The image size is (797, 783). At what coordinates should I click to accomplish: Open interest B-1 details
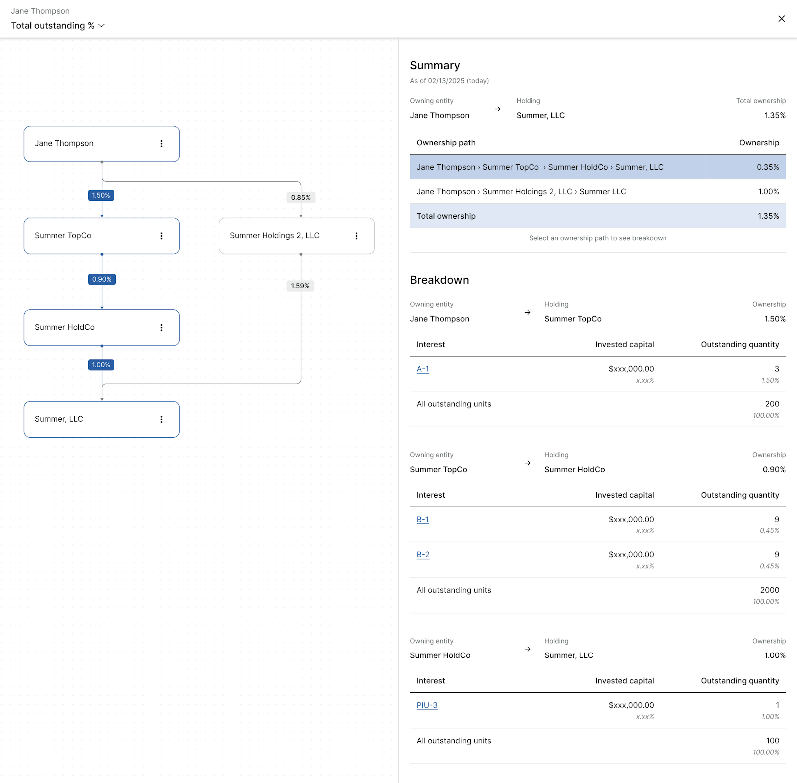coord(422,519)
